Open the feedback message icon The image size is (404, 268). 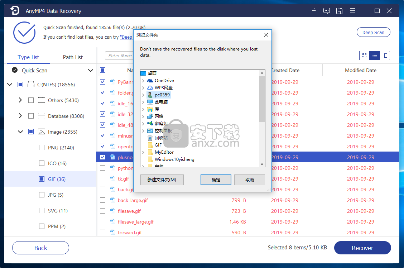point(326,11)
